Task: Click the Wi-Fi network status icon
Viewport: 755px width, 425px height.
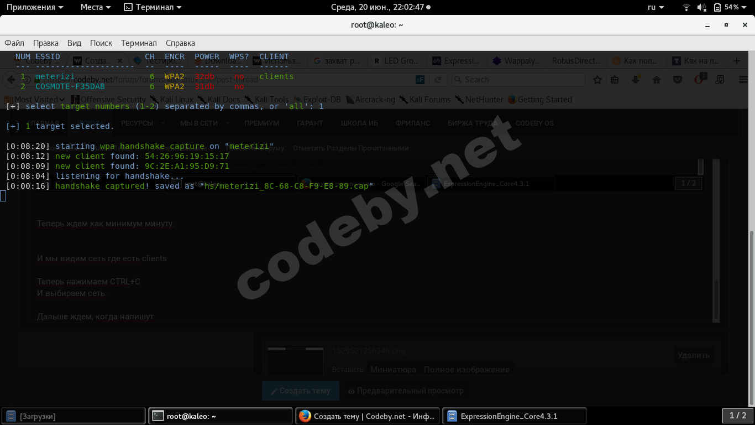Action: 686,7
